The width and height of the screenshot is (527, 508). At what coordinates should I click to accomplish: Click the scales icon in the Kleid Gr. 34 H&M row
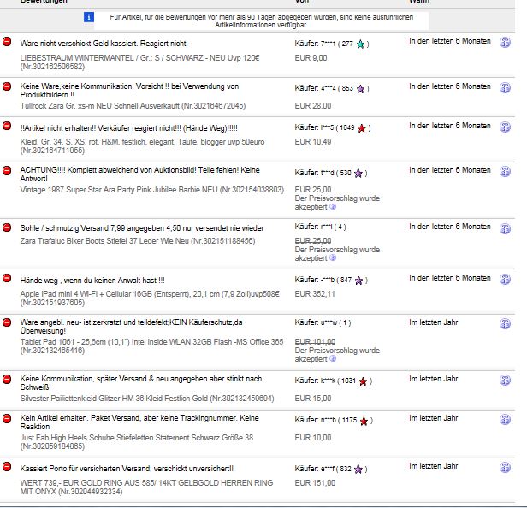[x=505, y=127]
